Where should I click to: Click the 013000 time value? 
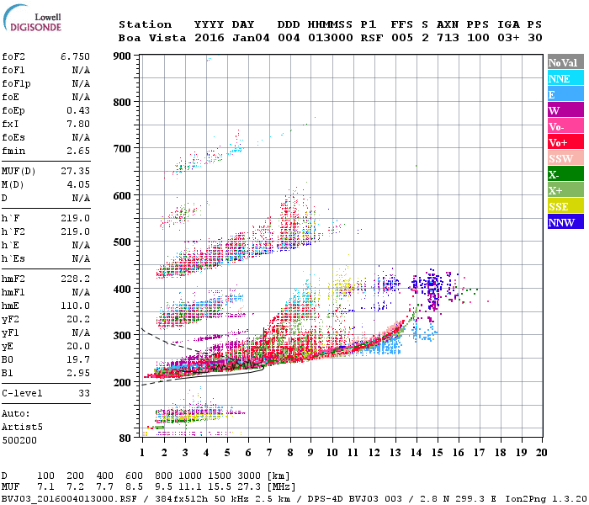pos(331,38)
